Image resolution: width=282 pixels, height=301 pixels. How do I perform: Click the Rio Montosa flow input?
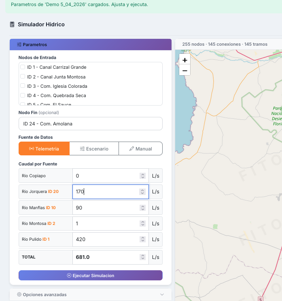pos(110,223)
